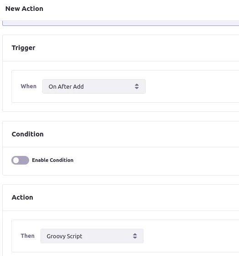Focus the purple-outlined field below the title
The width and height of the screenshot is (239, 256).
(121, 23)
